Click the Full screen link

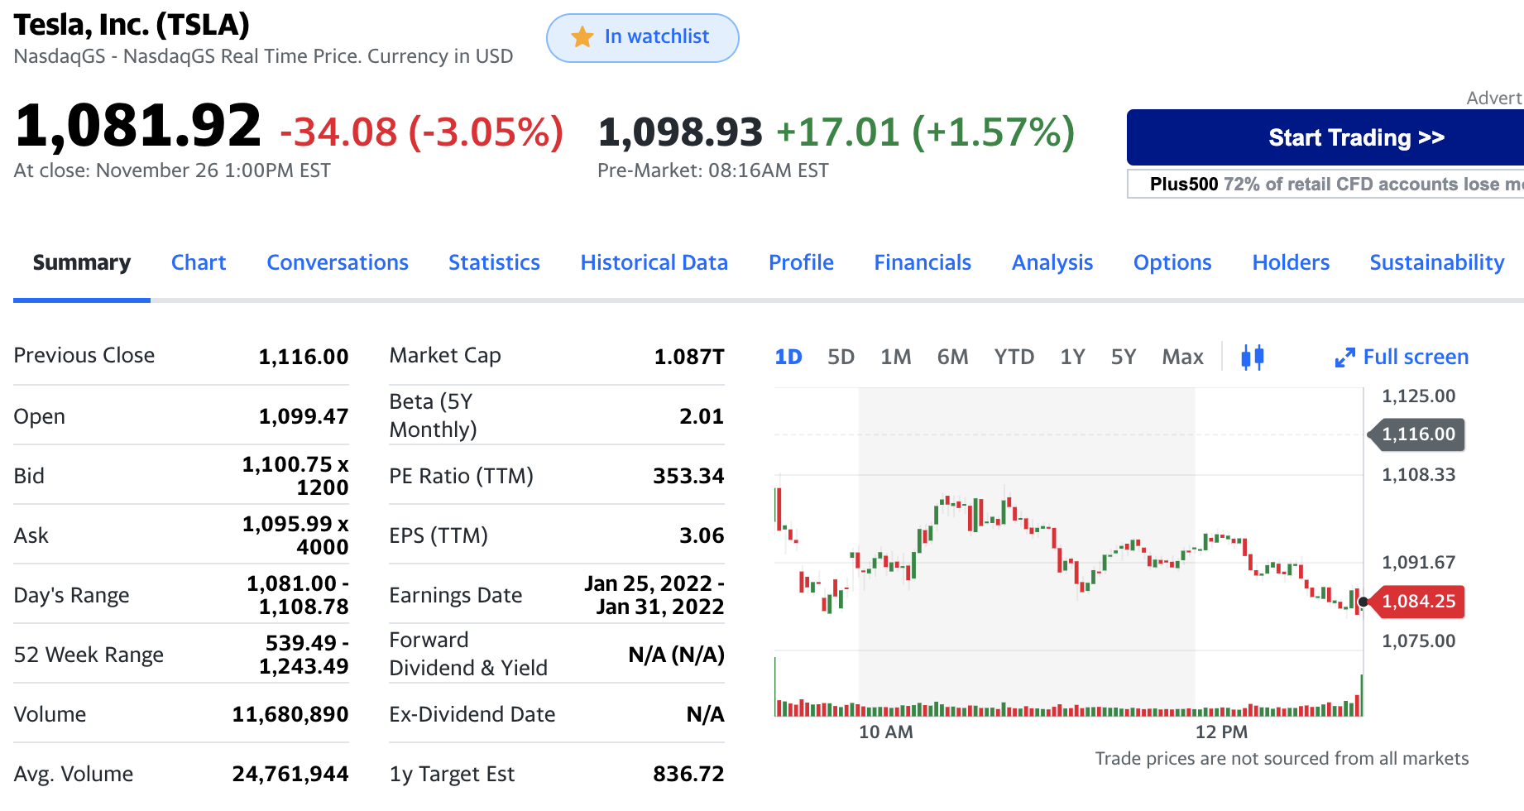coord(1416,357)
